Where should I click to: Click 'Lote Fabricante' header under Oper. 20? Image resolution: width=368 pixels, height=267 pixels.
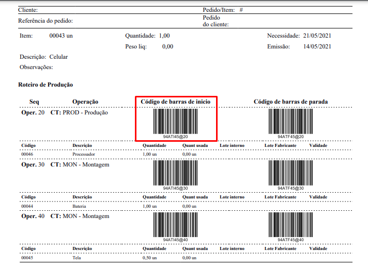tap(281, 145)
